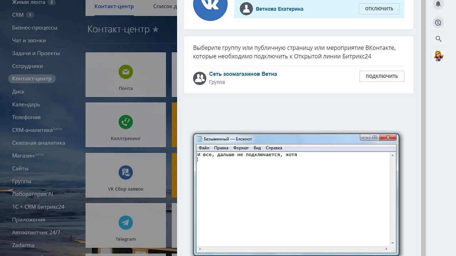This screenshot has width=456, height=256.
Task: Toggle the favorite star next to Контакт-центр
Action: [156, 30]
